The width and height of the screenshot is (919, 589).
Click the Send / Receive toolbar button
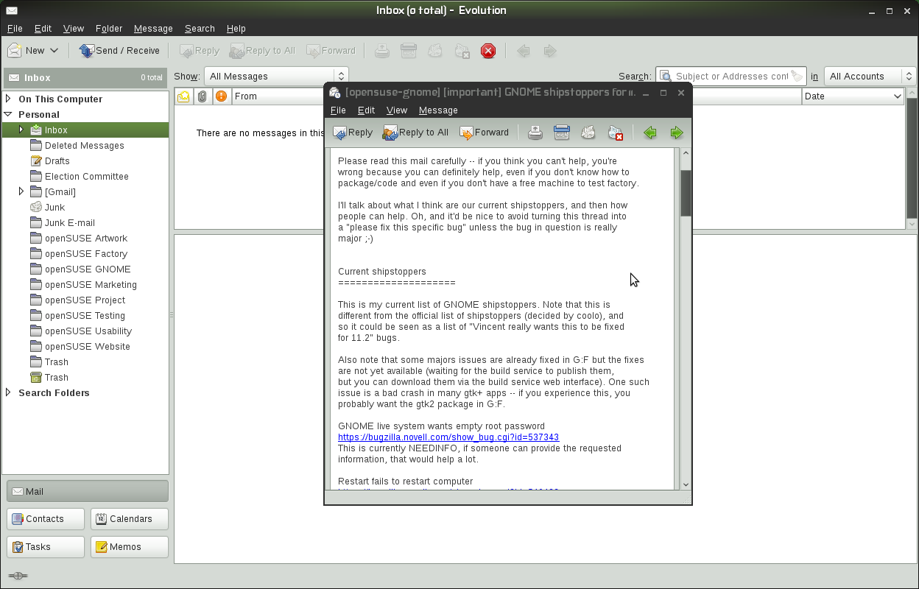(x=119, y=51)
